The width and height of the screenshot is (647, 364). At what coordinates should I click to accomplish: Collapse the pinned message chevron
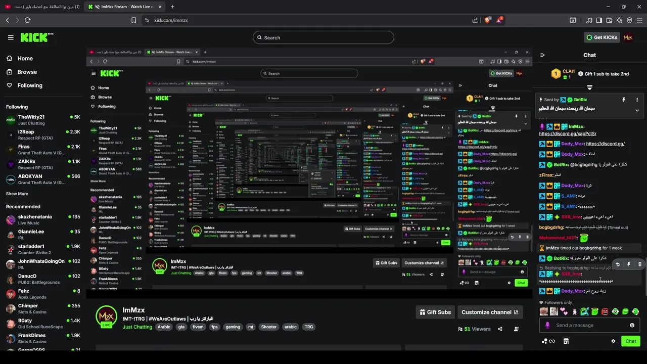click(637, 110)
